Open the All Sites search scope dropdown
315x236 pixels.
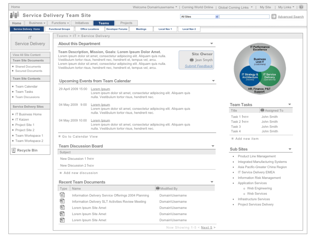(x=199, y=17)
